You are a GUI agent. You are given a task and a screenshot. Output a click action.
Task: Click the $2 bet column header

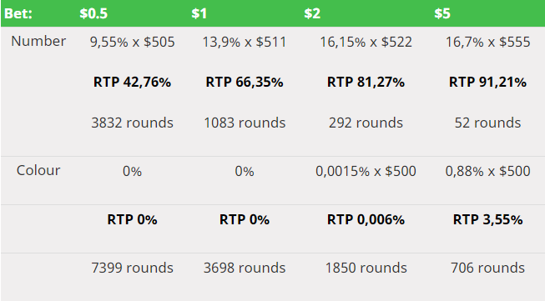[x=312, y=13]
